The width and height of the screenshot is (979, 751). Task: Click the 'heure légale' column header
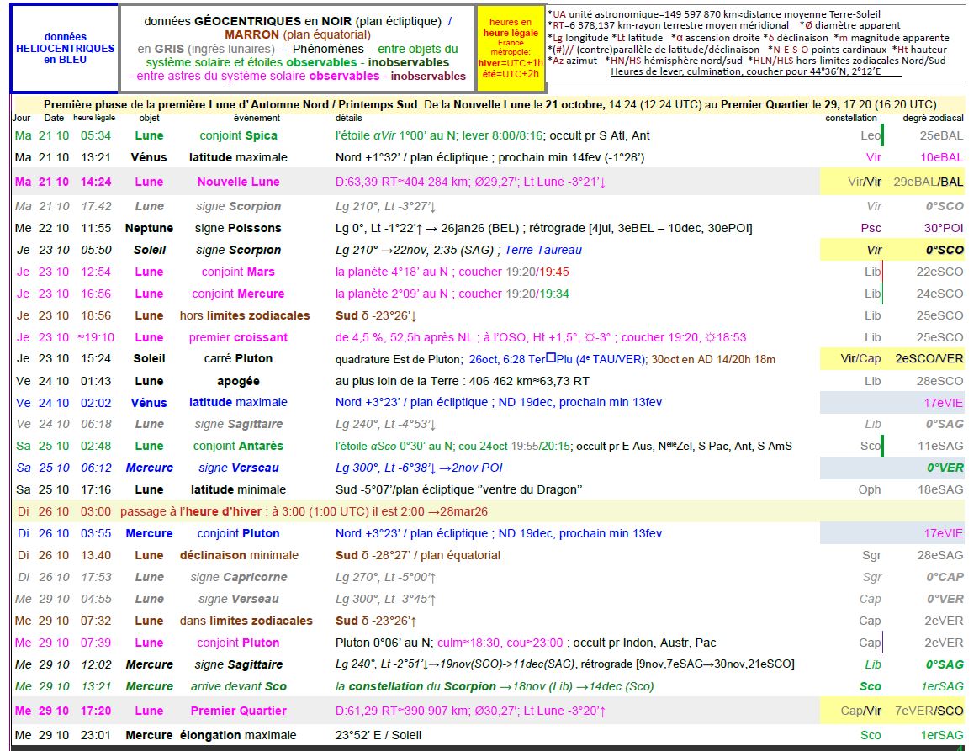coord(94,119)
